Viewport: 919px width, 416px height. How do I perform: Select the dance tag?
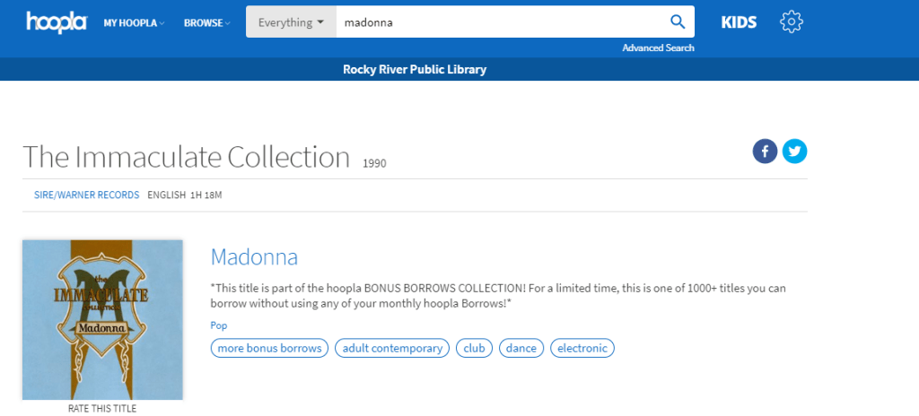(x=521, y=348)
